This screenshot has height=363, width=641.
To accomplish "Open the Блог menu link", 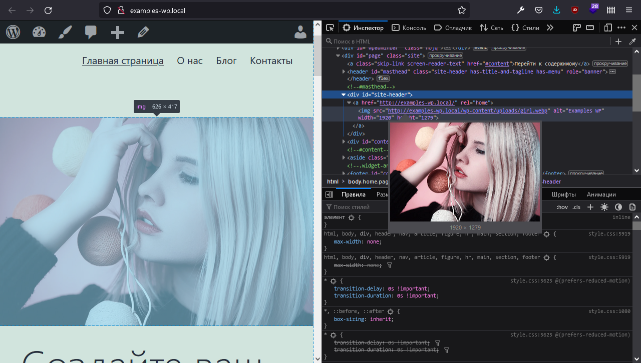I will point(226,61).
